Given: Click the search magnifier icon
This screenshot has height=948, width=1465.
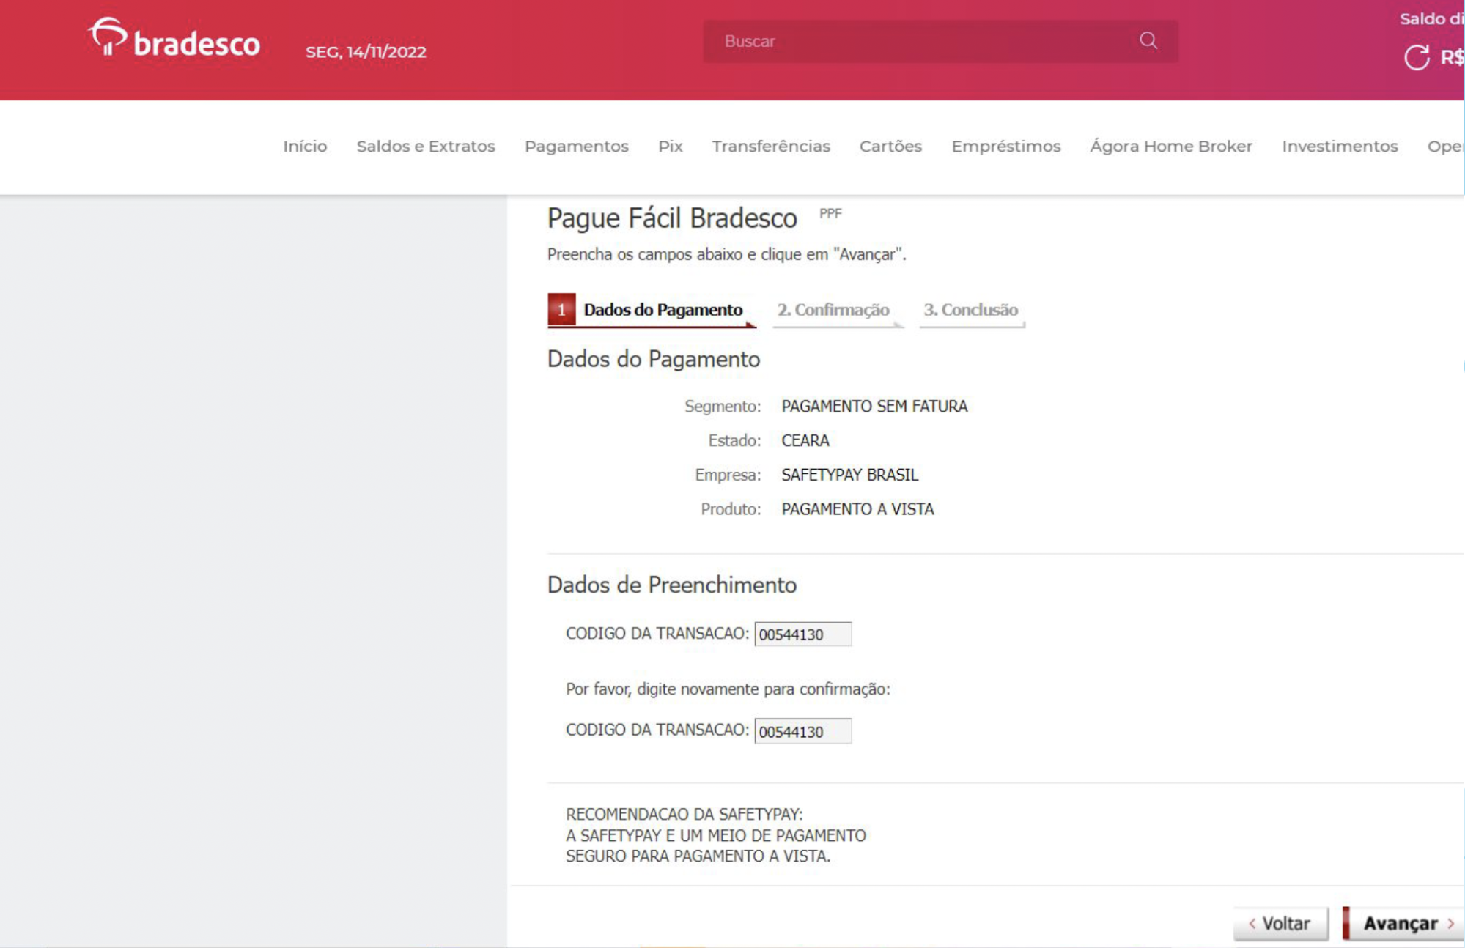Looking at the screenshot, I should [x=1148, y=40].
